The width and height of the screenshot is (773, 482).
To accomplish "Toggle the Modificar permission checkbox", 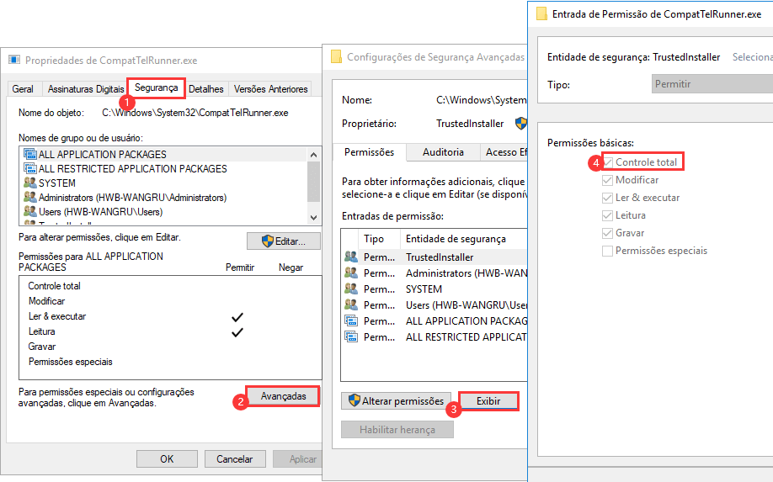I will [608, 180].
